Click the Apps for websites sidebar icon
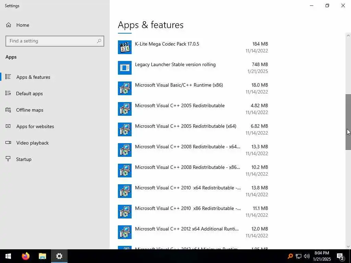 point(8,126)
